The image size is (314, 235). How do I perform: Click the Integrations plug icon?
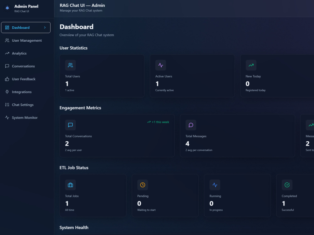(7, 92)
